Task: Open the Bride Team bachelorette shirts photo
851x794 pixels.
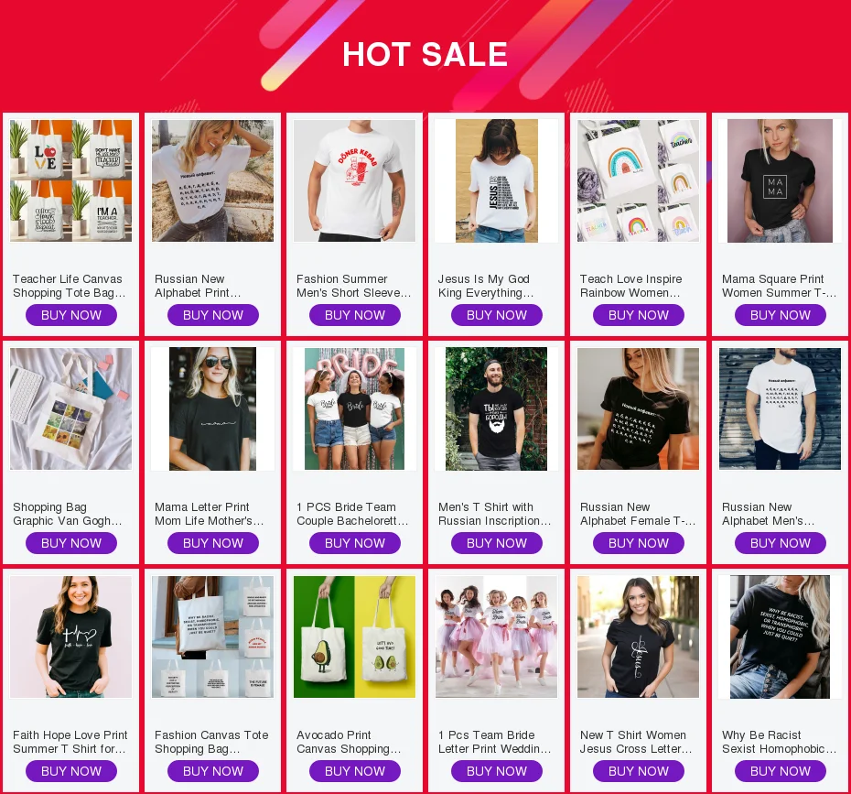Action: coord(354,409)
